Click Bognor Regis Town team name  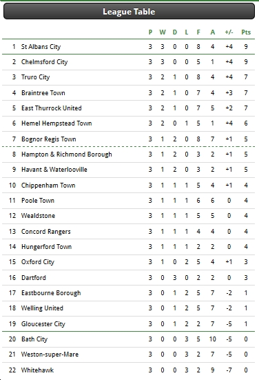pos(49,139)
